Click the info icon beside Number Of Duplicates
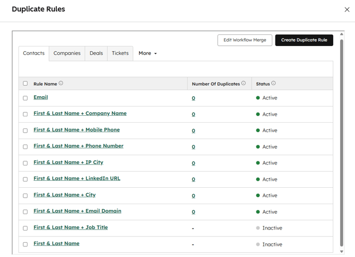Image resolution: width=355 pixels, height=257 pixels. 243,83
